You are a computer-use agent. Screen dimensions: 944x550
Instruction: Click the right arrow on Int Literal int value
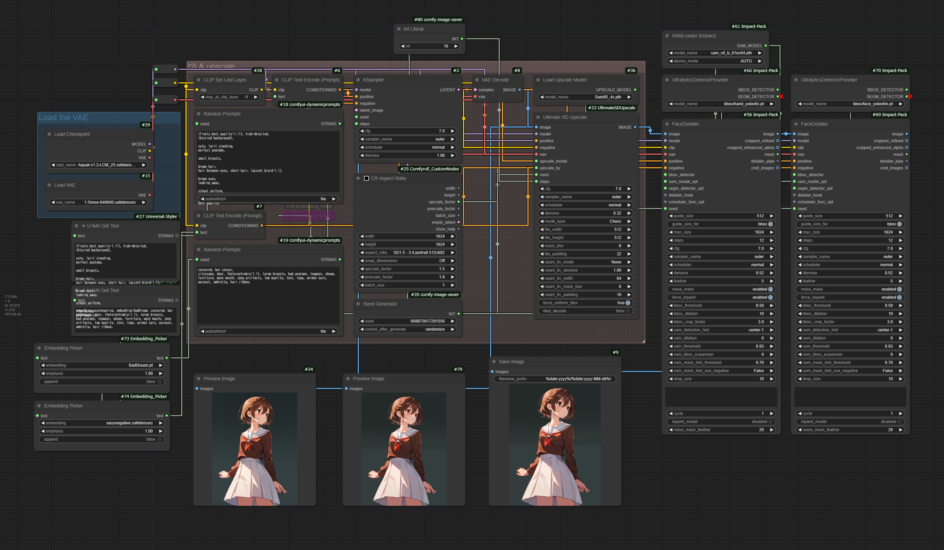pyautogui.click(x=456, y=46)
